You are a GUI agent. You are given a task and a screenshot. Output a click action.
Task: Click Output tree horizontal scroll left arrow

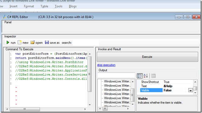pos(100,109)
